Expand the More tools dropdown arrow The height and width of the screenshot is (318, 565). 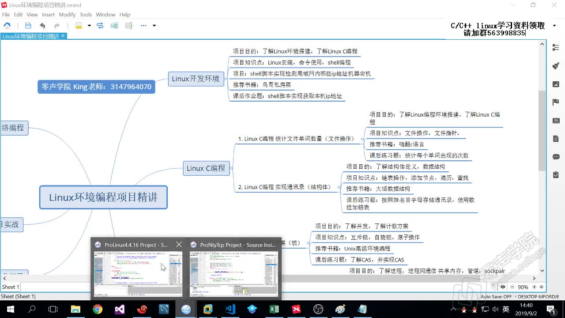154,26
